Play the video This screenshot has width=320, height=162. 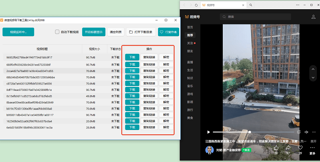pos(208,132)
